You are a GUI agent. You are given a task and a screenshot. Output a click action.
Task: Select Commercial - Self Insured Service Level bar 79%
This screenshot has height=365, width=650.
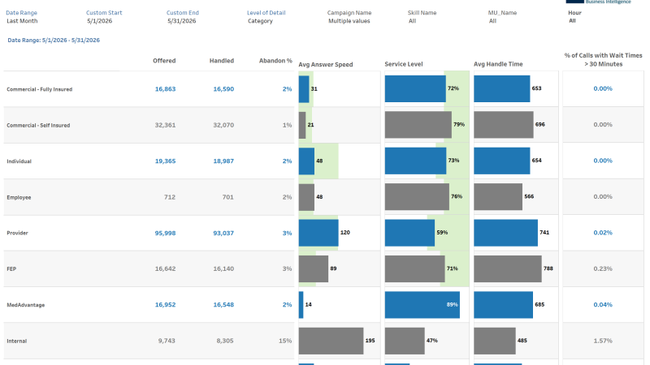pyautogui.click(x=418, y=125)
